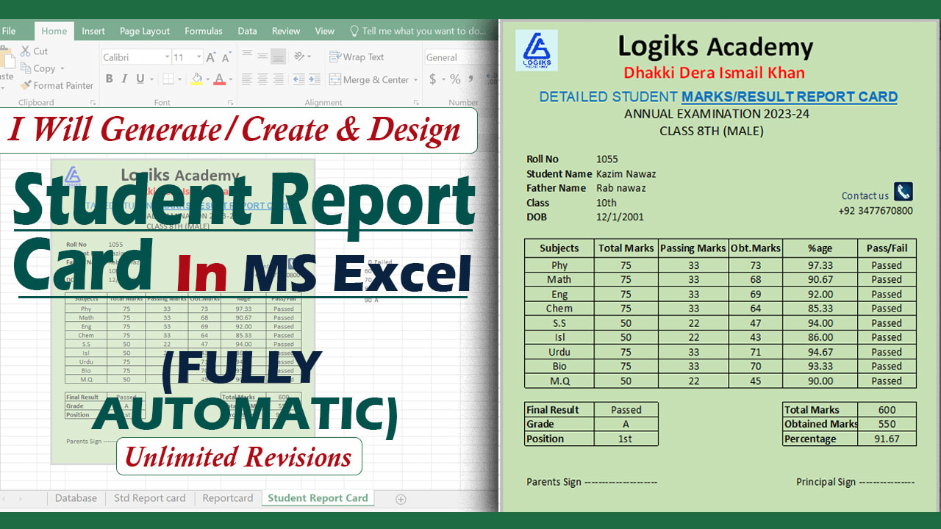Image resolution: width=941 pixels, height=529 pixels.
Task: Click the Merge & Center icon
Action: (x=334, y=79)
